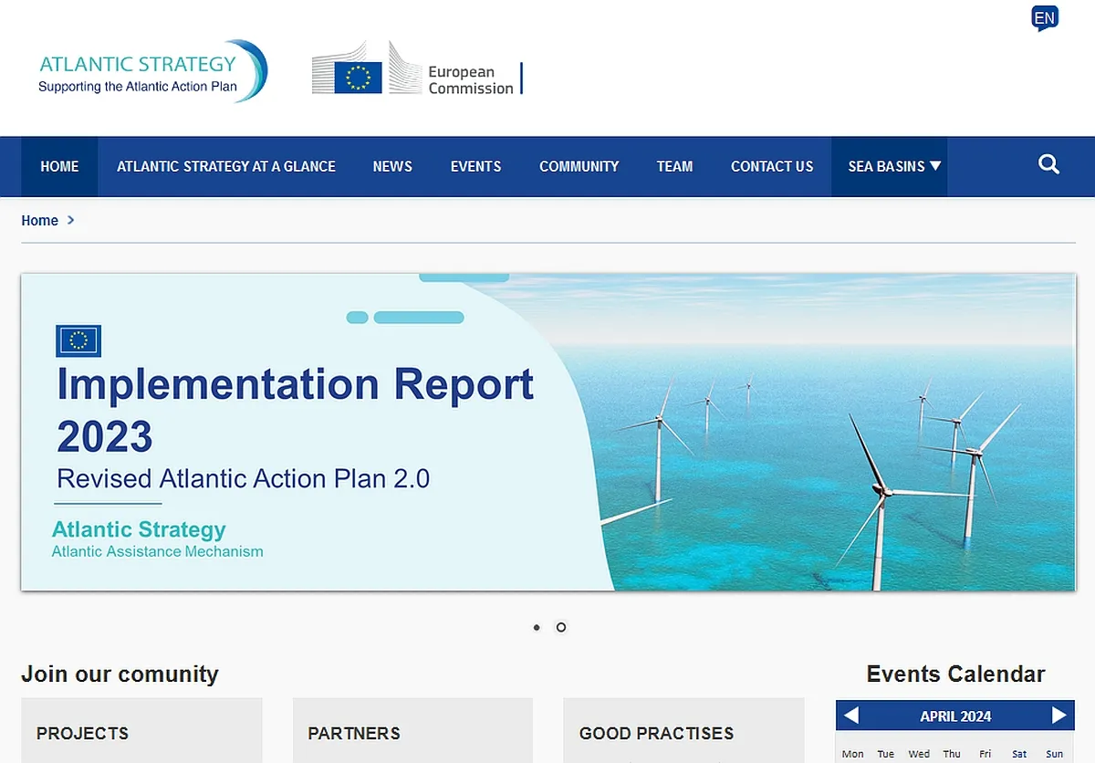Go to next month in calendar
1095x763 pixels.
point(1059,716)
